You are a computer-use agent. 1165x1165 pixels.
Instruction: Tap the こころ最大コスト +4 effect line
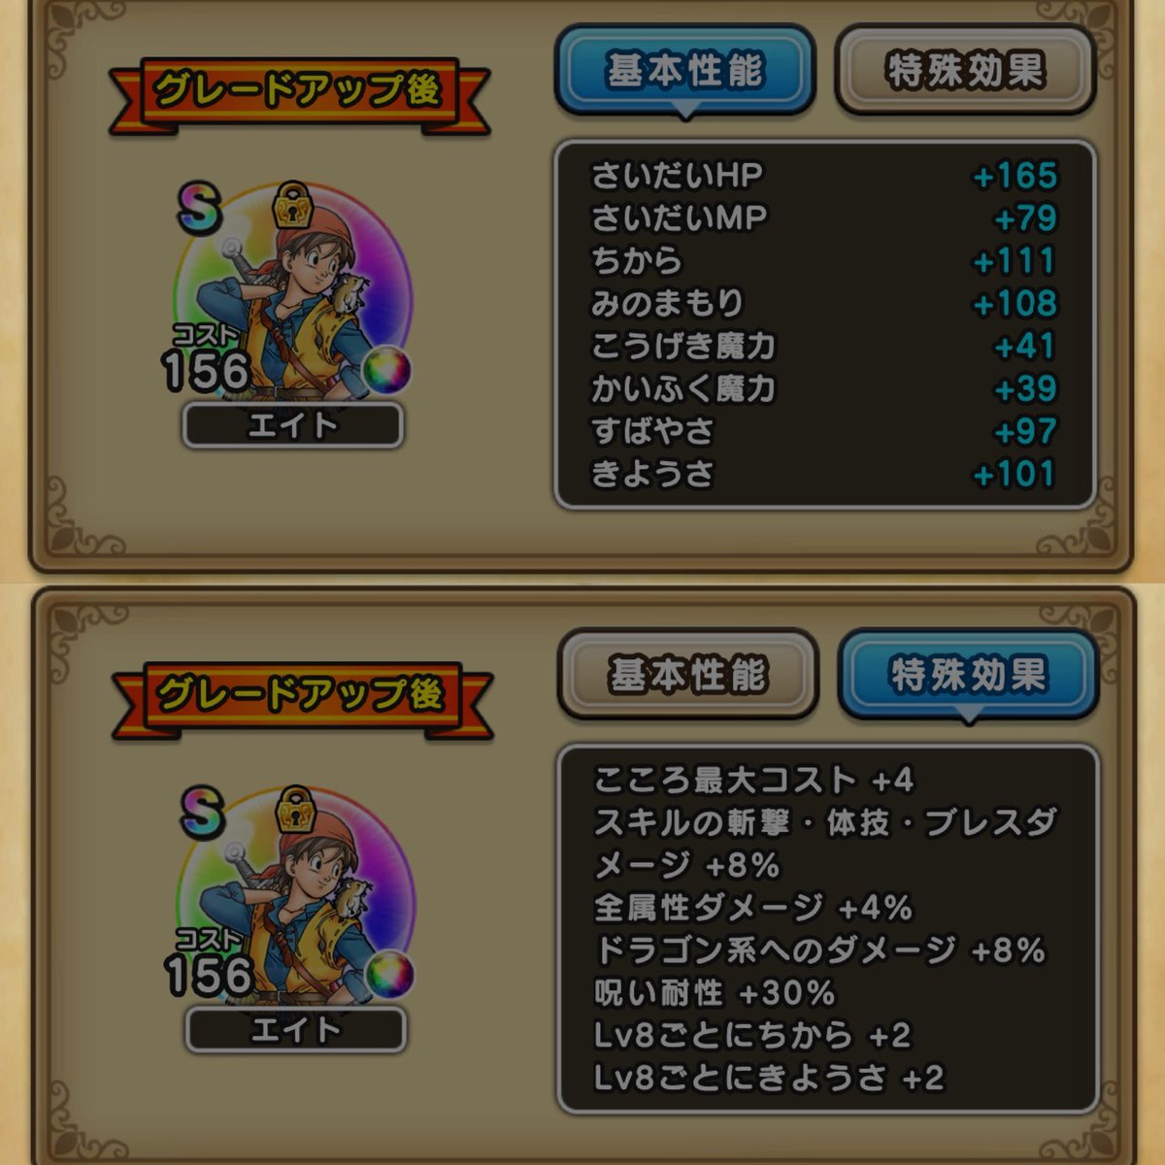[x=754, y=780]
